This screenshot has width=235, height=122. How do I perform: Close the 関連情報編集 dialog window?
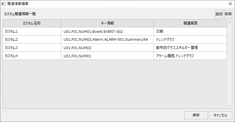pyautogui.click(x=230, y=4)
